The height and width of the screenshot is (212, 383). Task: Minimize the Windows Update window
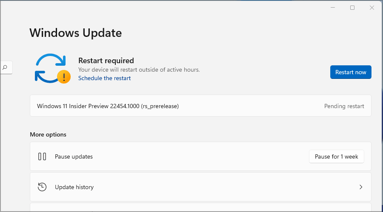pyautogui.click(x=332, y=8)
